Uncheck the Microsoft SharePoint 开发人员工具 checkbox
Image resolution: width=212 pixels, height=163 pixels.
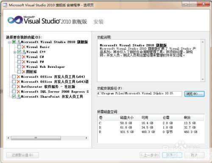pos(14,96)
